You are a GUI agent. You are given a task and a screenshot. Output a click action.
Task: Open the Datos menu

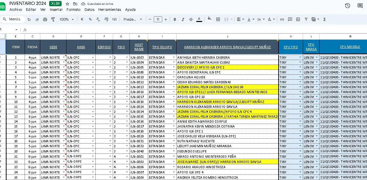[x=89, y=10]
